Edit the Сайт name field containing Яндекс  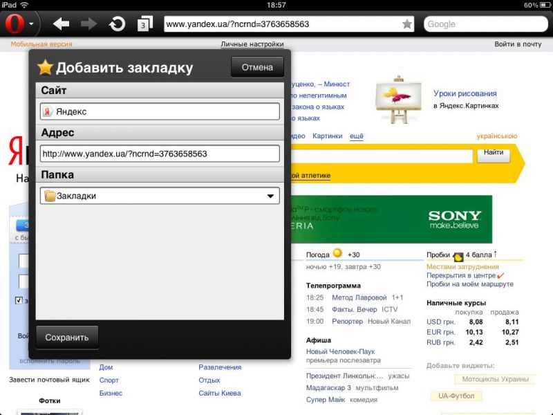point(160,111)
